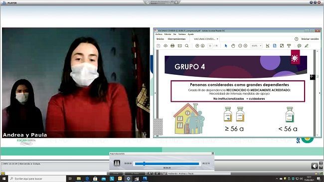This screenshot has width=324, height=182.
Task: Go to previous page with up arrow
Action: click(x=197, y=46)
